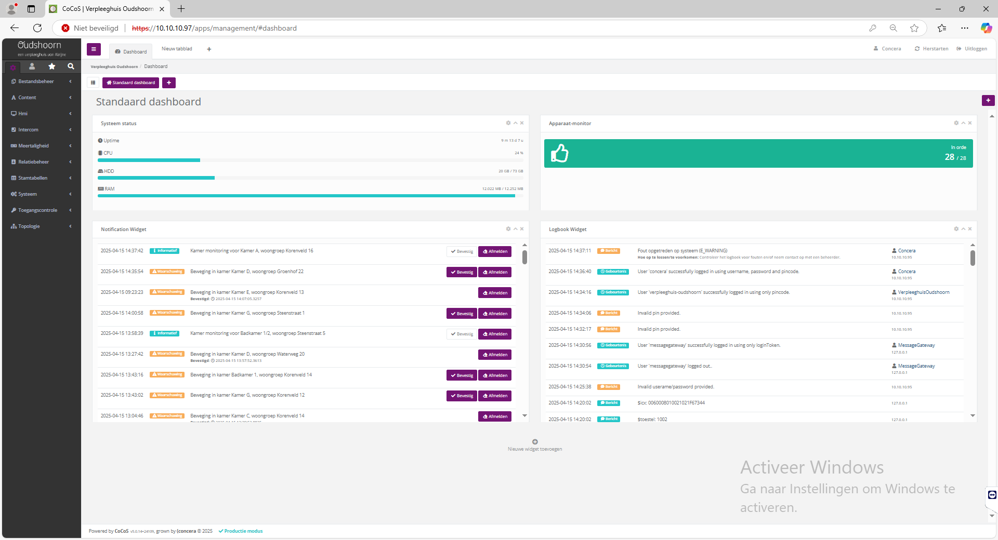Collapse the Systeem status widget

[x=515, y=123]
